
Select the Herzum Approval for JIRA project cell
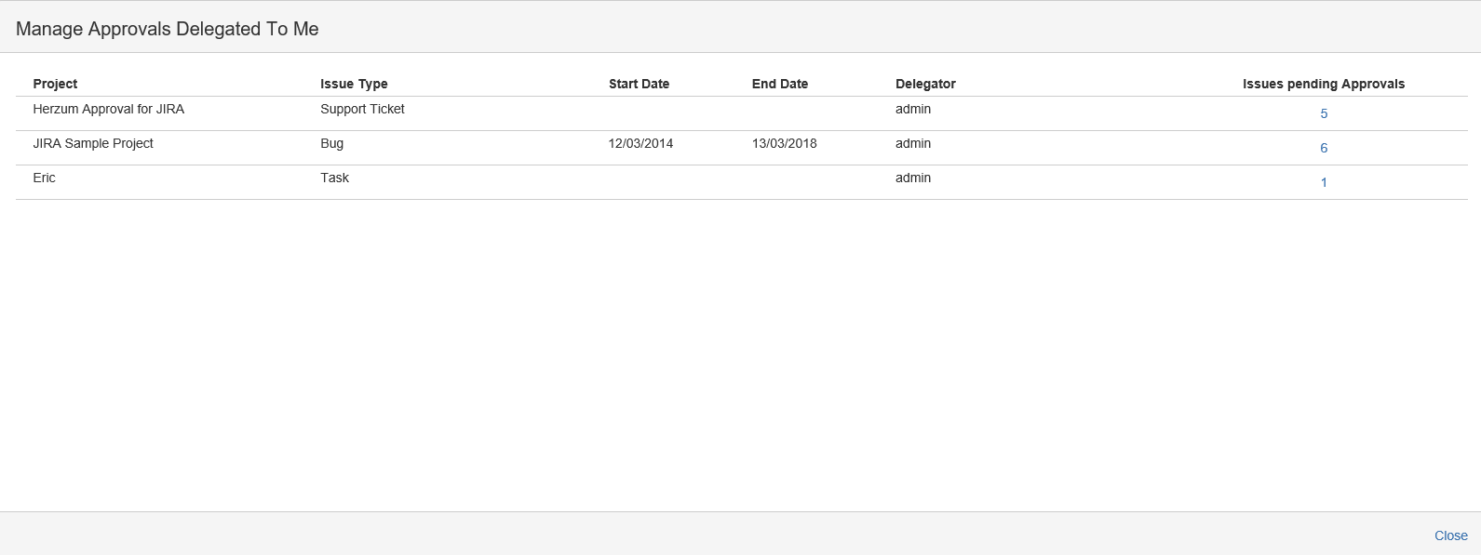tap(108, 109)
